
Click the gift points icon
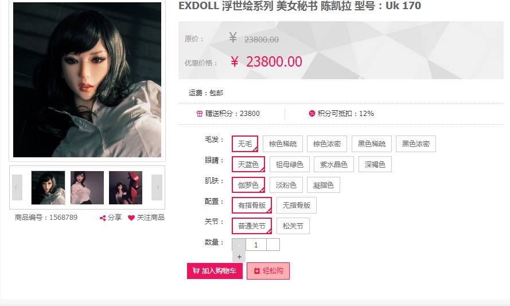click(x=200, y=113)
